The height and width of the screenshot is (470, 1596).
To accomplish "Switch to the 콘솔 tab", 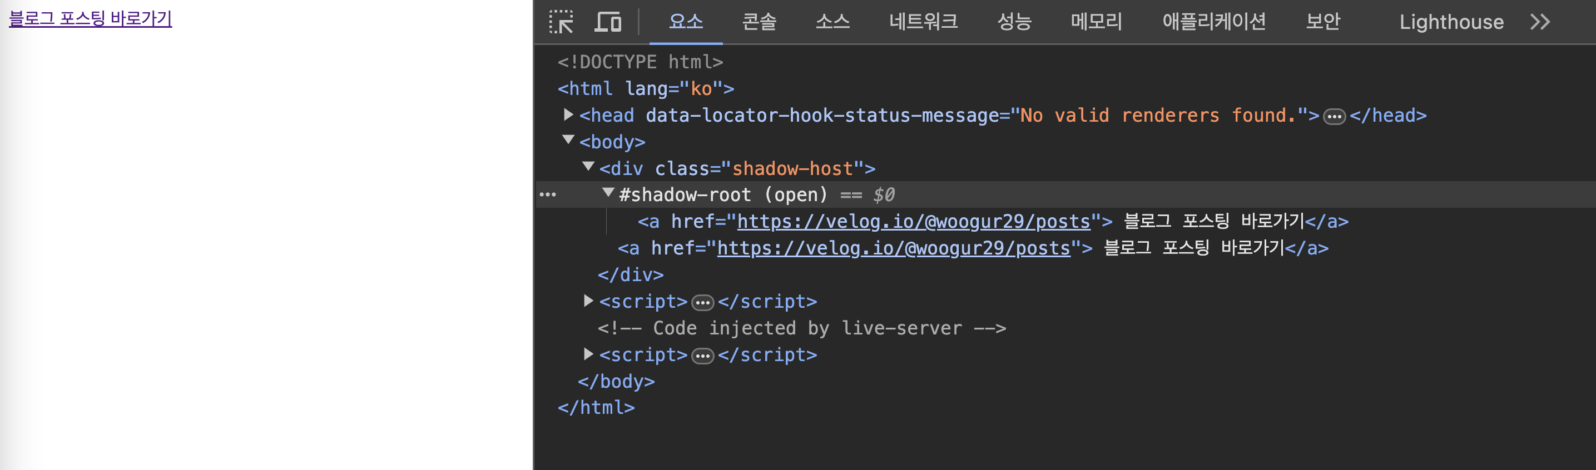I will click(x=759, y=22).
